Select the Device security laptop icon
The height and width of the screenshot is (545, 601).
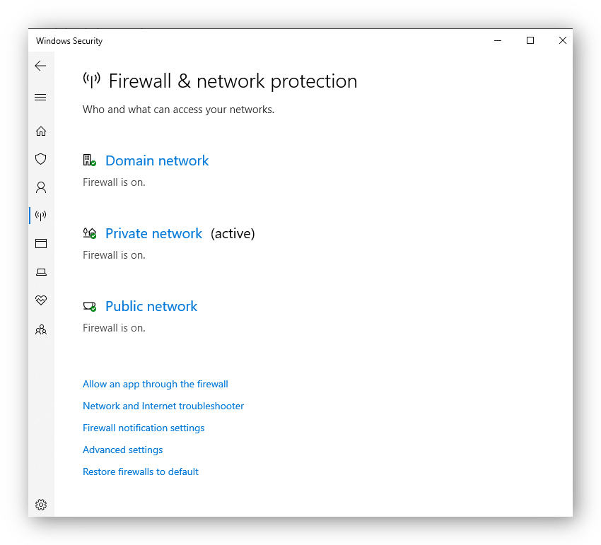pyautogui.click(x=40, y=271)
